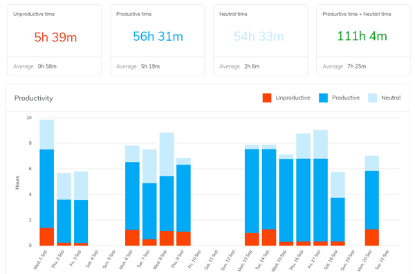The image size is (415, 274).
Task: Select the 5h 39m unproductive total
Action: tap(55, 37)
